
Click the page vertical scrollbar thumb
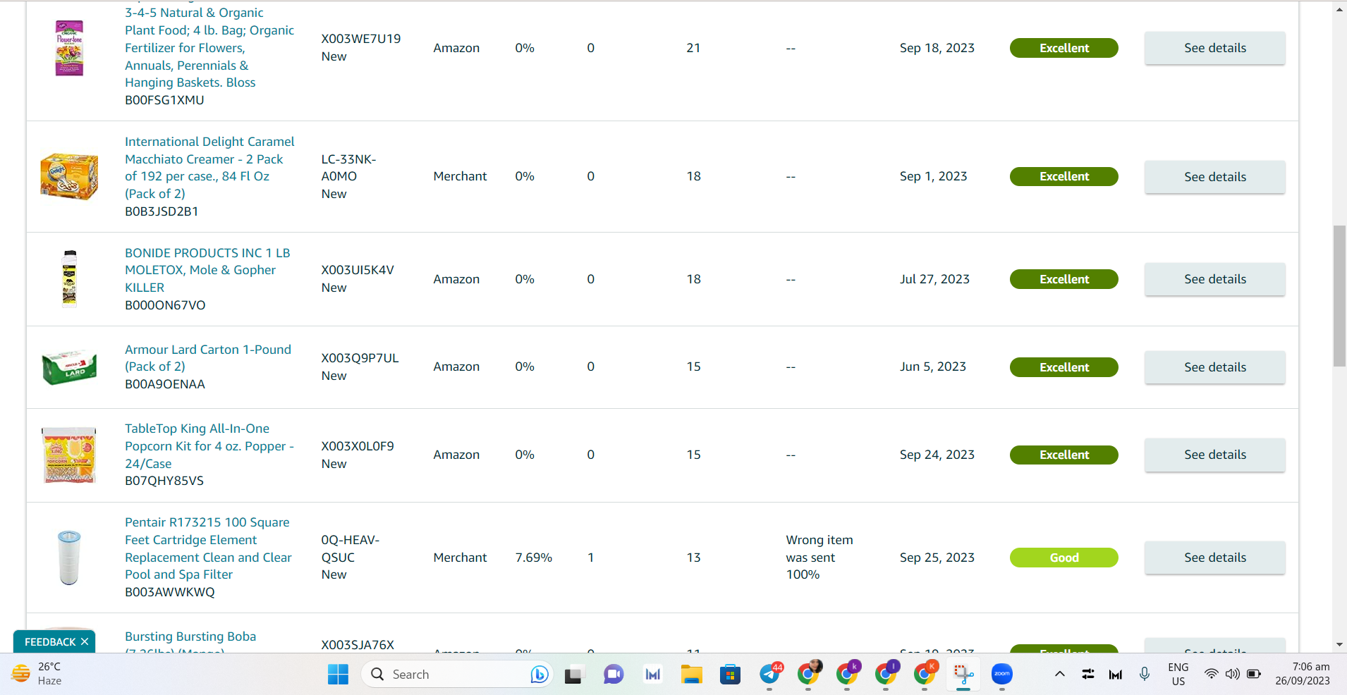pyautogui.click(x=1339, y=296)
